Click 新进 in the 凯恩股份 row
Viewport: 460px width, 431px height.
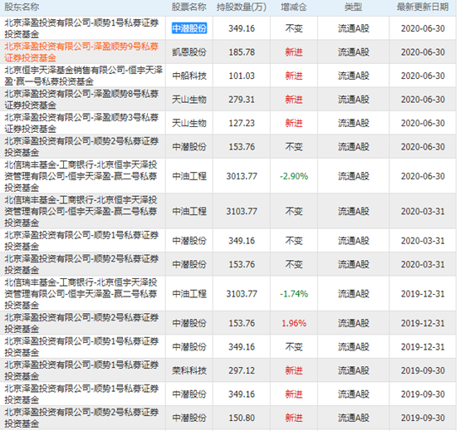[x=294, y=52]
